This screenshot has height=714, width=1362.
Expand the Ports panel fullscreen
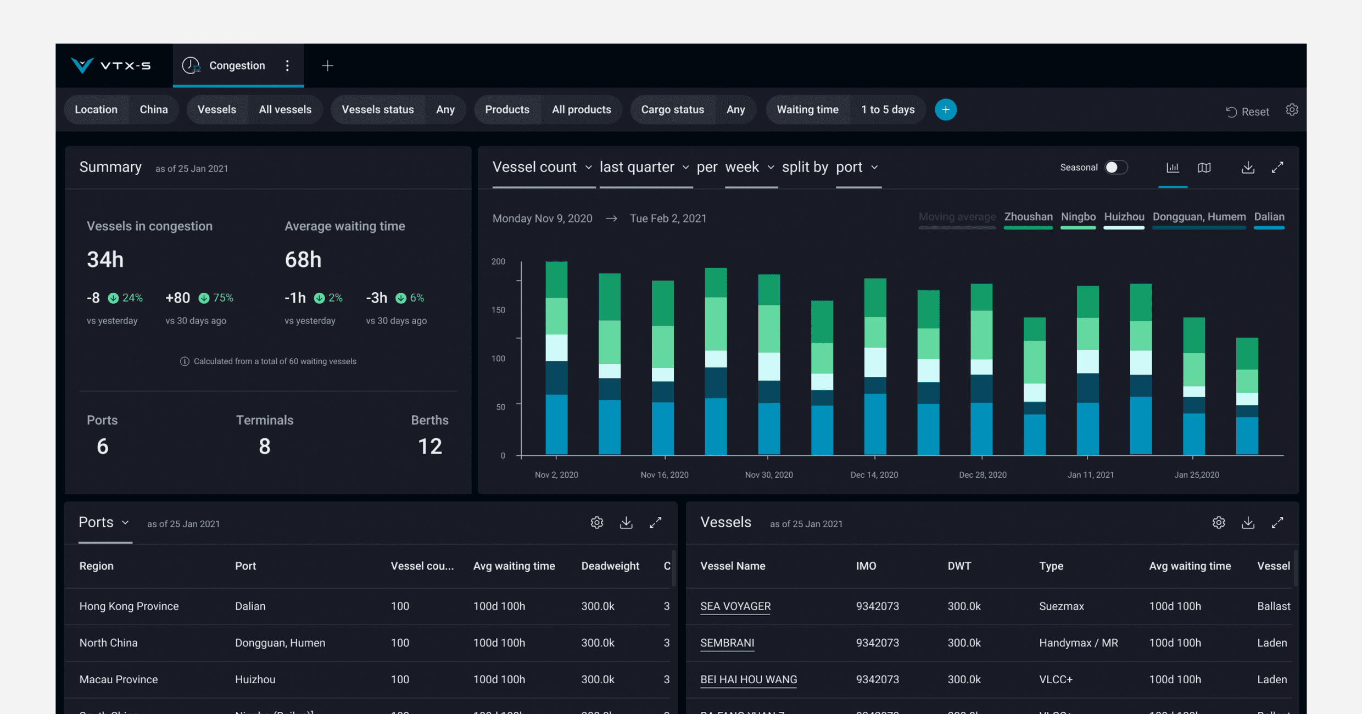point(655,523)
